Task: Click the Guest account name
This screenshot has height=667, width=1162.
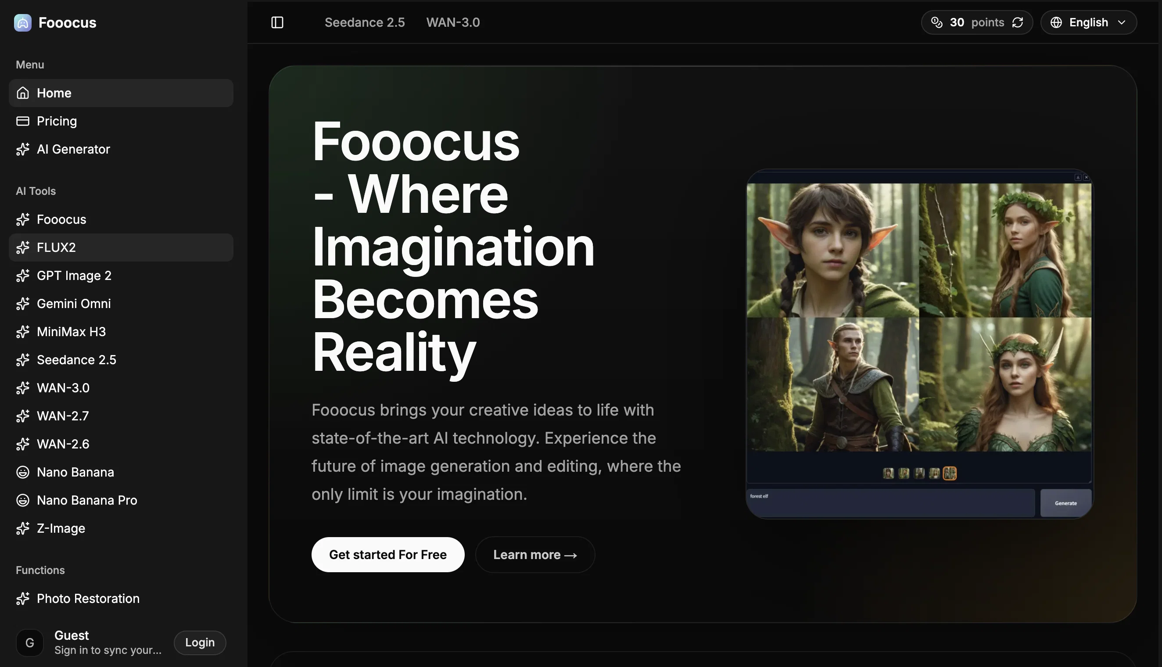Action: click(x=72, y=635)
